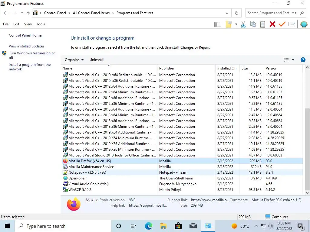Select Microsoft Visual Studio 2010 Tools for Office Runtime

pyautogui.click(x=182, y=155)
